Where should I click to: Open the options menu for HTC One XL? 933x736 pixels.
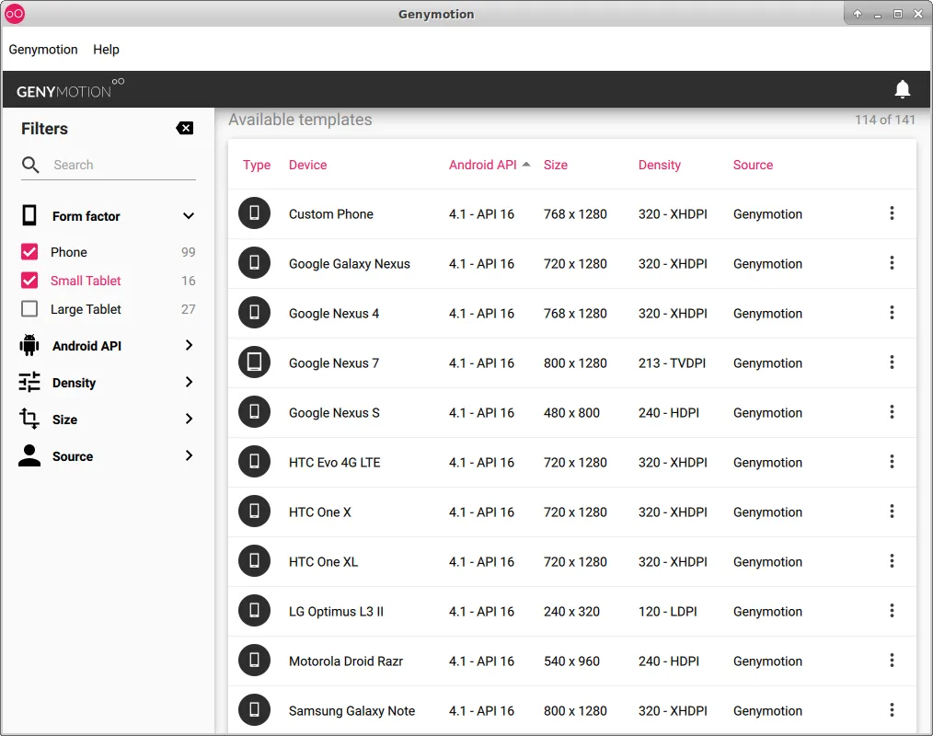click(x=892, y=561)
